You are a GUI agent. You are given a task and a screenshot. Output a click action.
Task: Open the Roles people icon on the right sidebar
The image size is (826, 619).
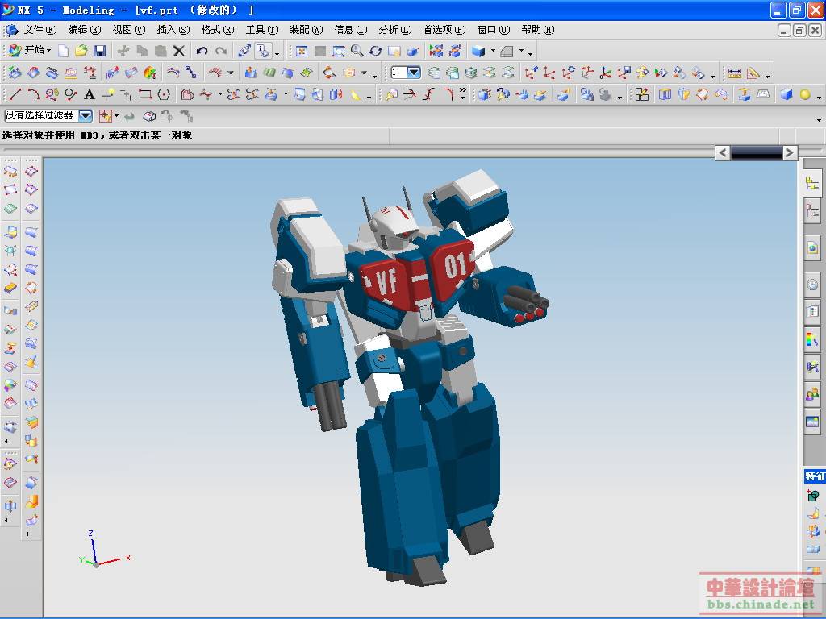click(x=812, y=393)
